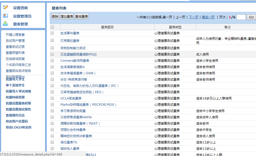The image size is (256, 156).
Task: Click the page number input field
Action: (241, 17)
